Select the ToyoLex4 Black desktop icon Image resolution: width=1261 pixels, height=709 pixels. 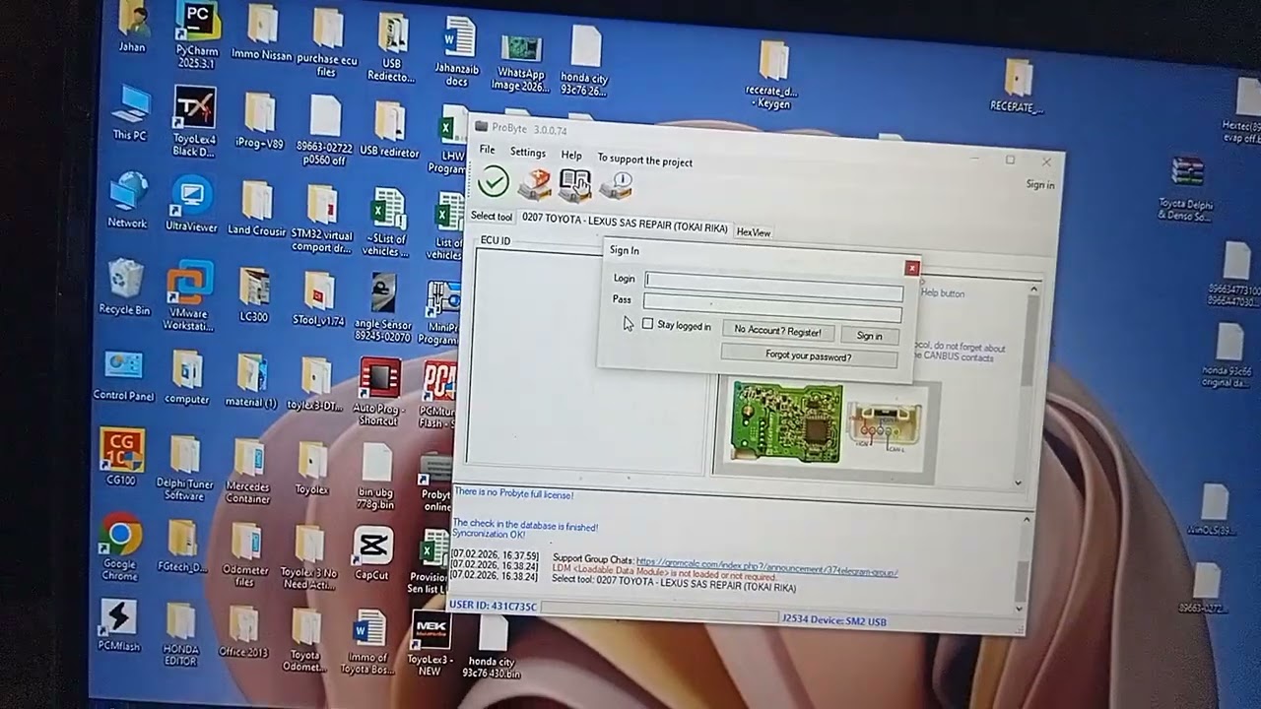194,121
